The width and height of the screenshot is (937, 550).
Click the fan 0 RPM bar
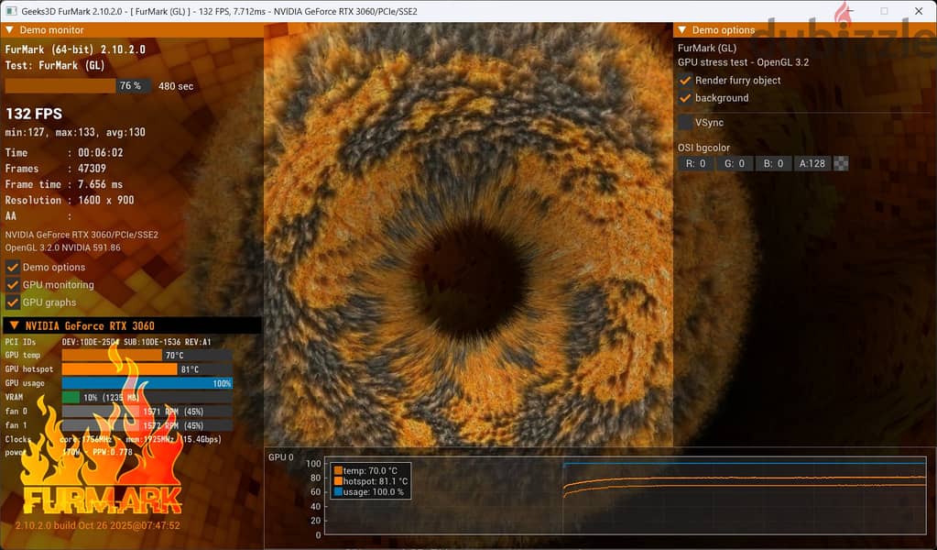point(147,412)
